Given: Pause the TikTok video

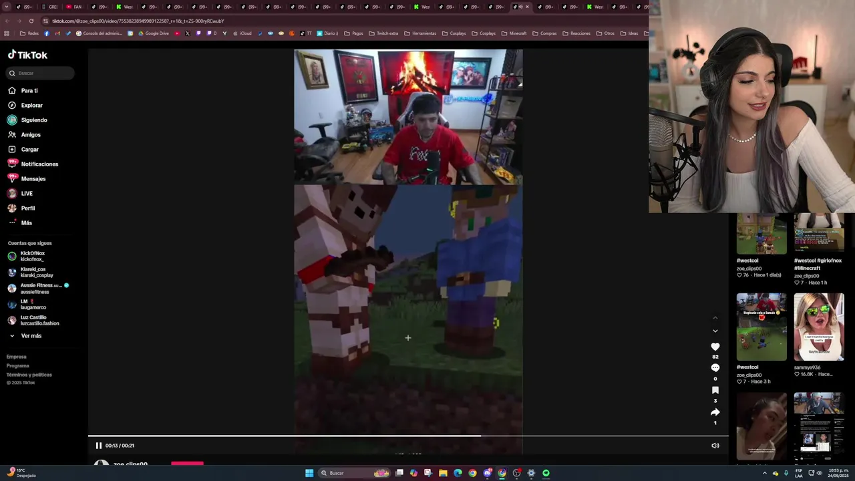Looking at the screenshot, I should (98, 446).
